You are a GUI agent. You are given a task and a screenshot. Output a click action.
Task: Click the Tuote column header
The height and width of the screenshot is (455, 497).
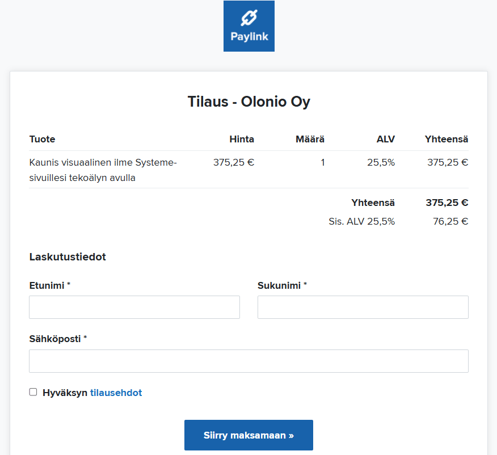click(x=42, y=139)
